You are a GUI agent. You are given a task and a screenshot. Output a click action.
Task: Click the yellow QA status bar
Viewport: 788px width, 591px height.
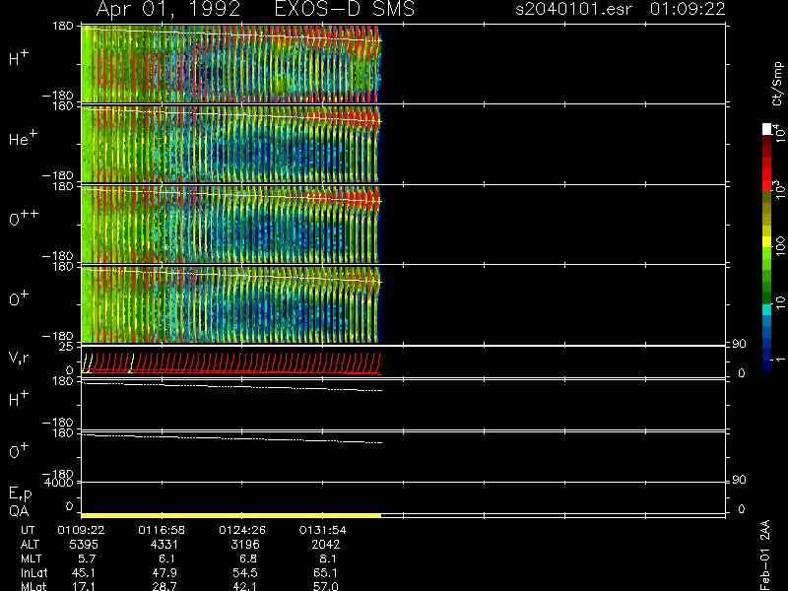click(x=231, y=515)
